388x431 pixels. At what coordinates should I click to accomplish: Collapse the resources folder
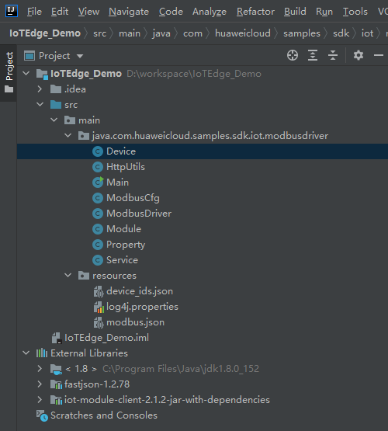(68, 275)
